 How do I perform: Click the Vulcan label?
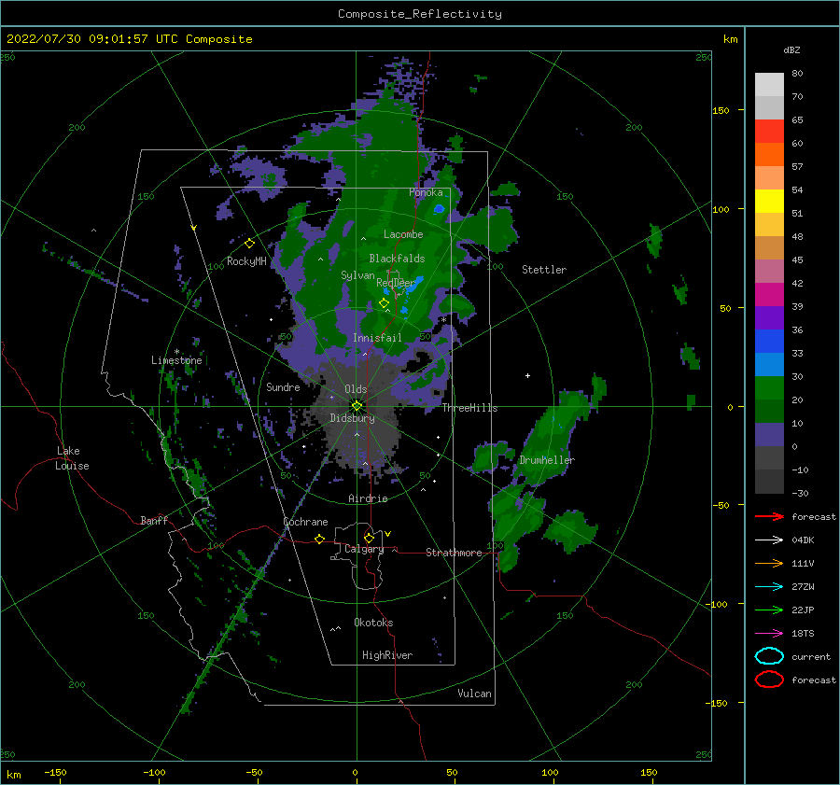pos(474,694)
